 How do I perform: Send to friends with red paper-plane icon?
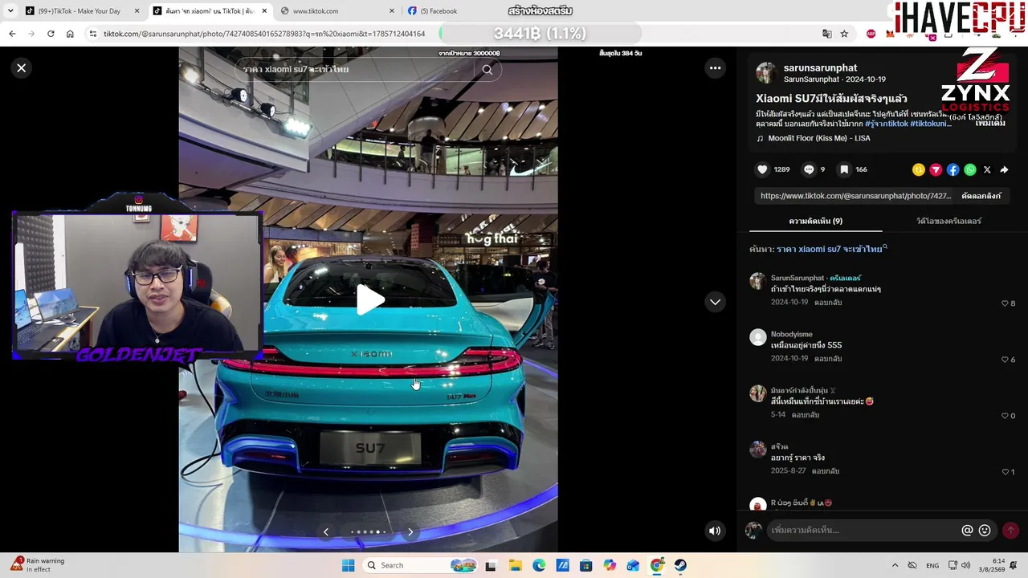(936, 169)
